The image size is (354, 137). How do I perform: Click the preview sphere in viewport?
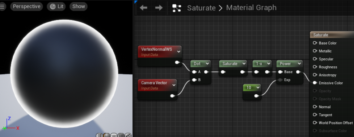pyautogui.click(x=64, y=74)
